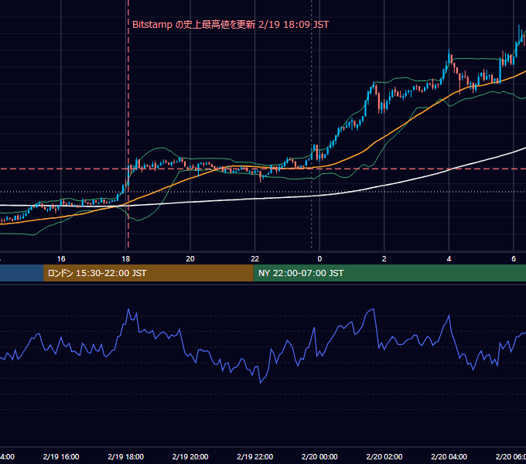Click the Bitstamp all-time-high annotation text
526x464 pixels.
coord(231,25)
